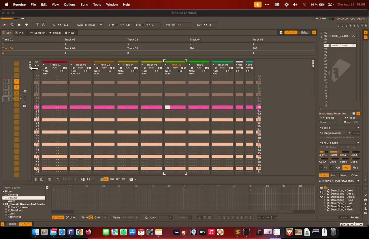This screenshot has height=239, width=369.
Task: Open the quantize amount dropdown arrow
Action: point(76,179)
